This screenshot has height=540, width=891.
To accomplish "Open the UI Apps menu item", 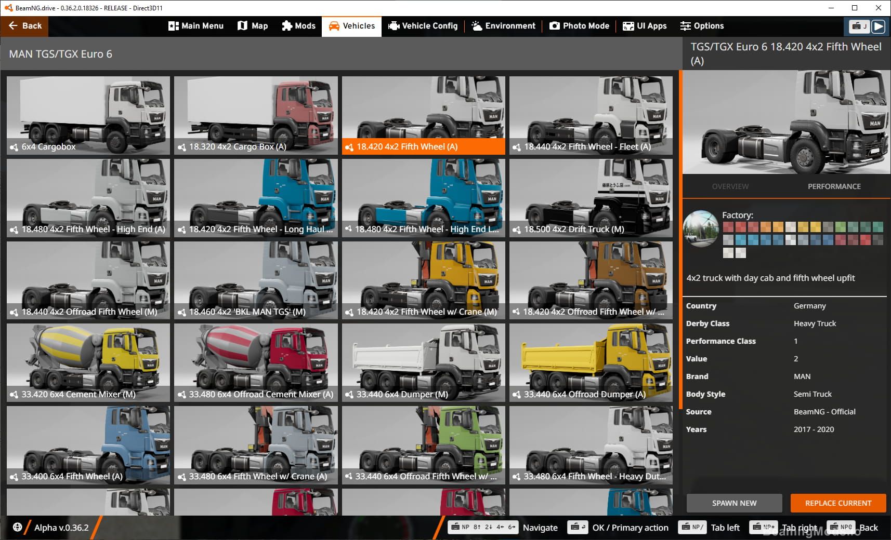I will (645, 26).
